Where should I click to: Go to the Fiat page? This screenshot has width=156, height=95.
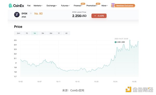tap(29, 6)
